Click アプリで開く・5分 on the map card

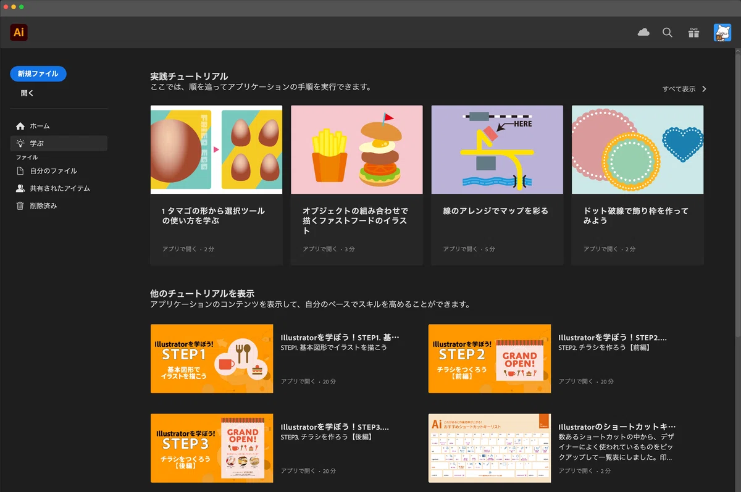(469, 249)
